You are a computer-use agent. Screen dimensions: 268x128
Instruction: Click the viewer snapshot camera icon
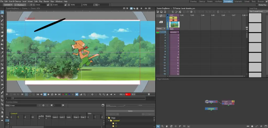pos(15,94)
